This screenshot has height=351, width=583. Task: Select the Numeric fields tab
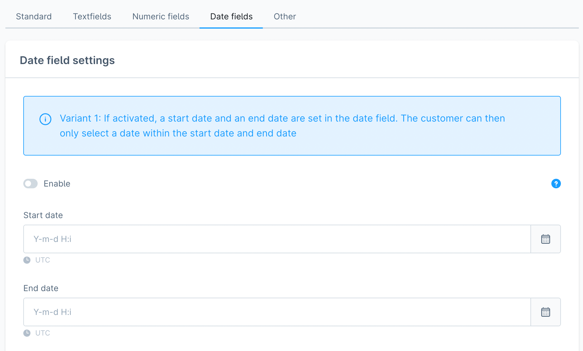[x=161, y=16]
